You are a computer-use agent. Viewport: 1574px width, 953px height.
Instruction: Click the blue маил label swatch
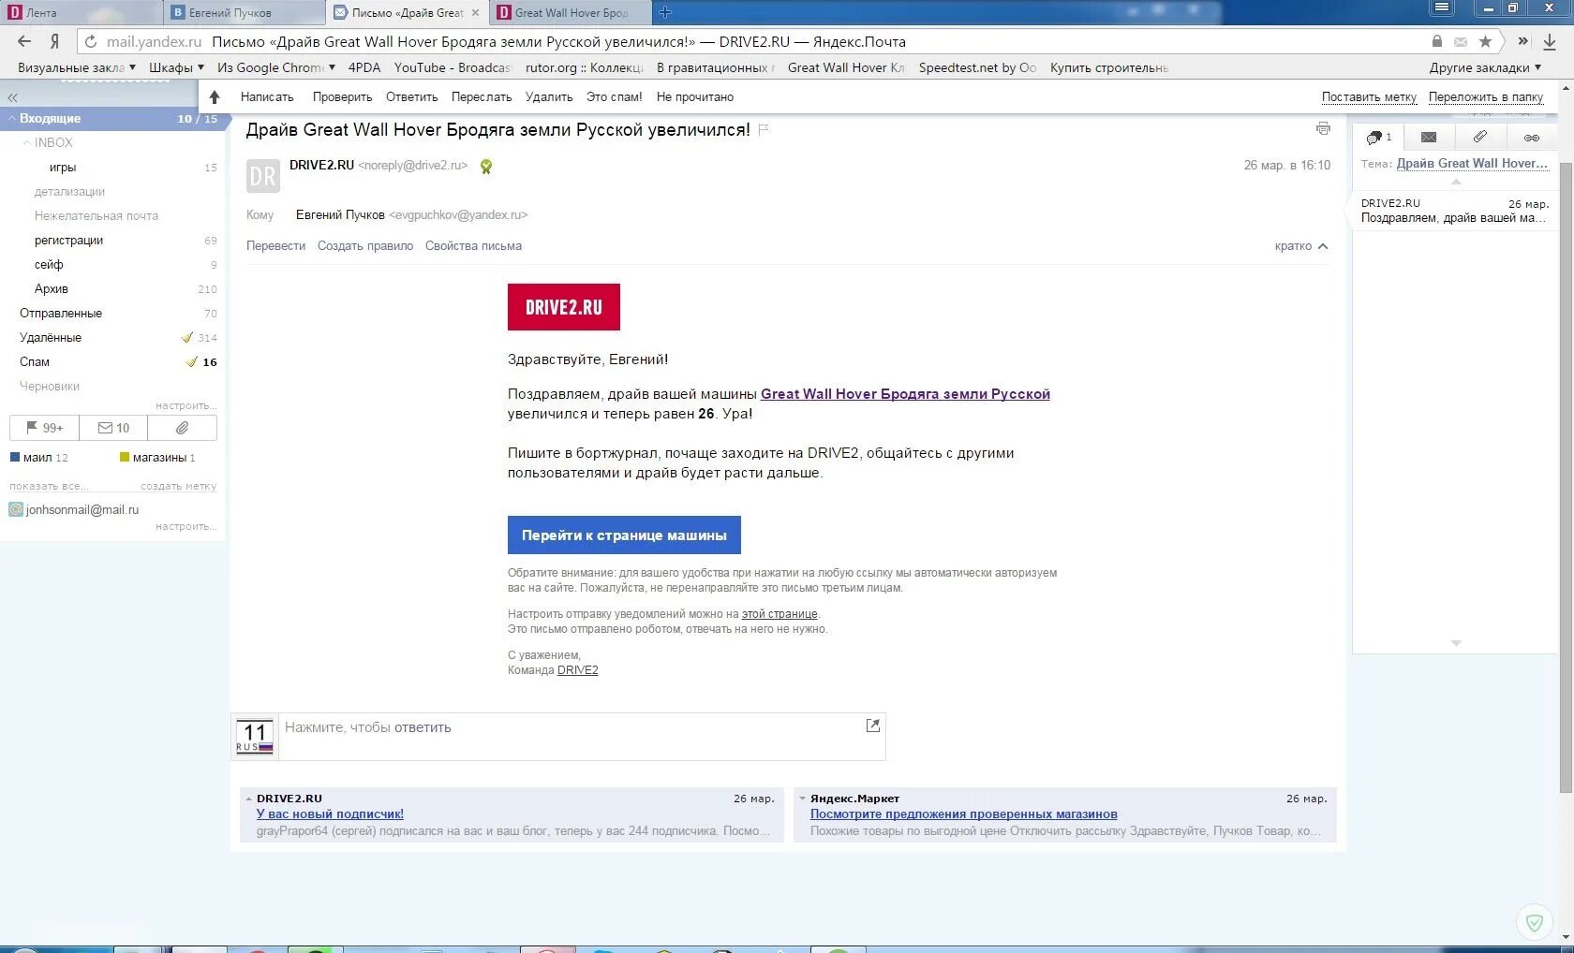14,457
